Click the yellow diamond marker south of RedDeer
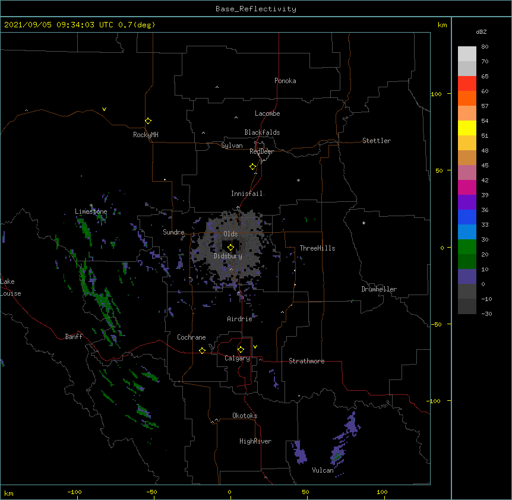Screen dimensions: 512x500 click(252, 167)
